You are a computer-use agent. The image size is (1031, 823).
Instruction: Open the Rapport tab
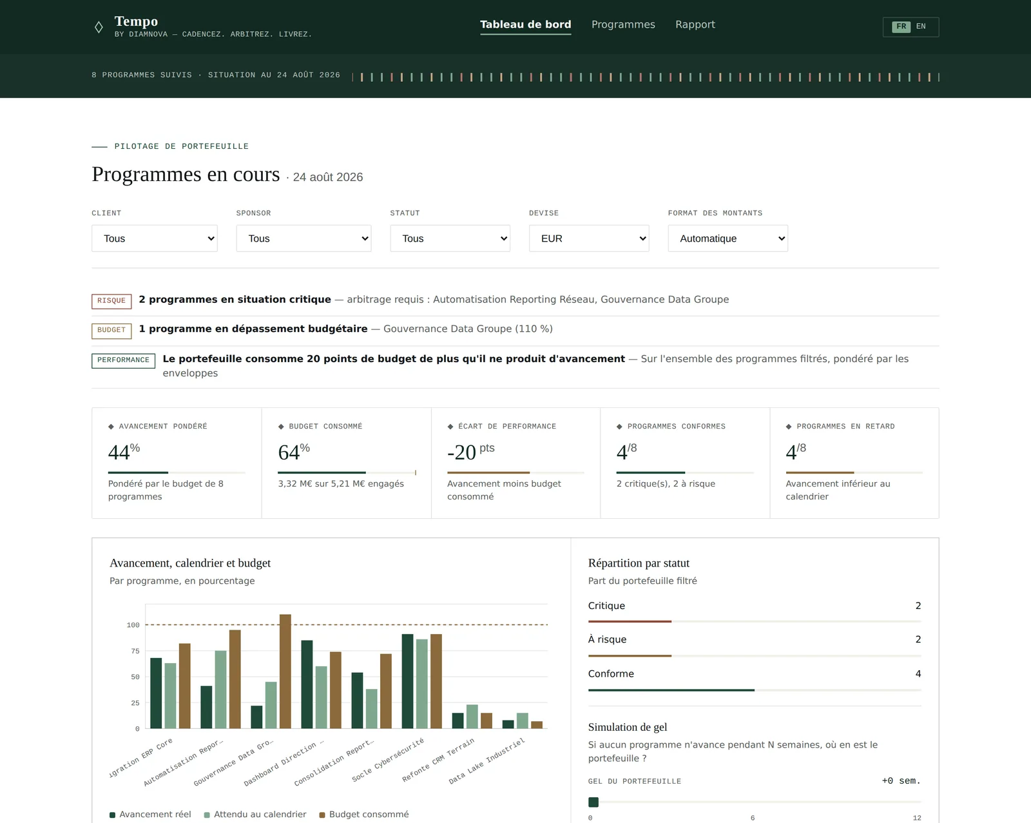pos(695,24)
